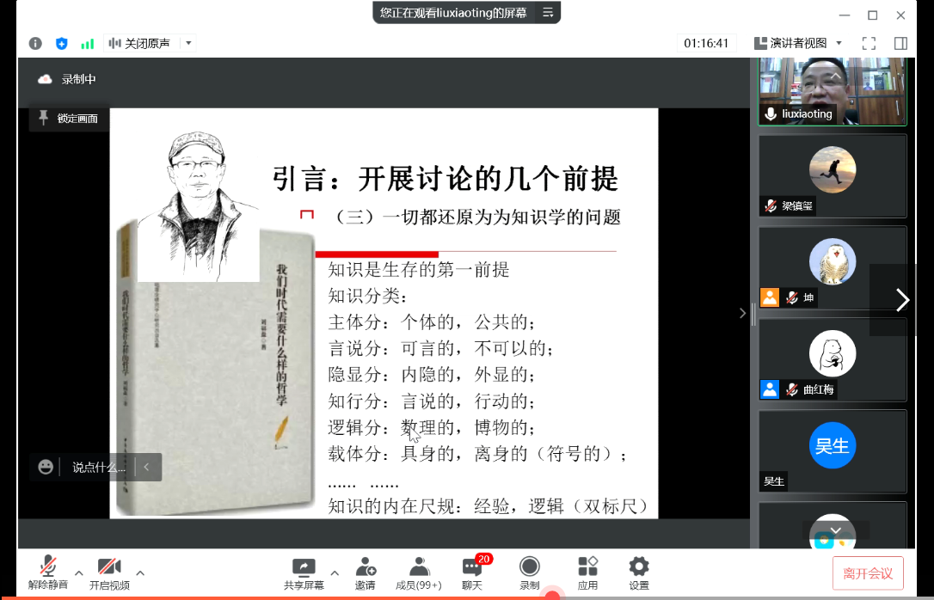
Task: Click the blue security shield icon
Action: tap(61, 43)
